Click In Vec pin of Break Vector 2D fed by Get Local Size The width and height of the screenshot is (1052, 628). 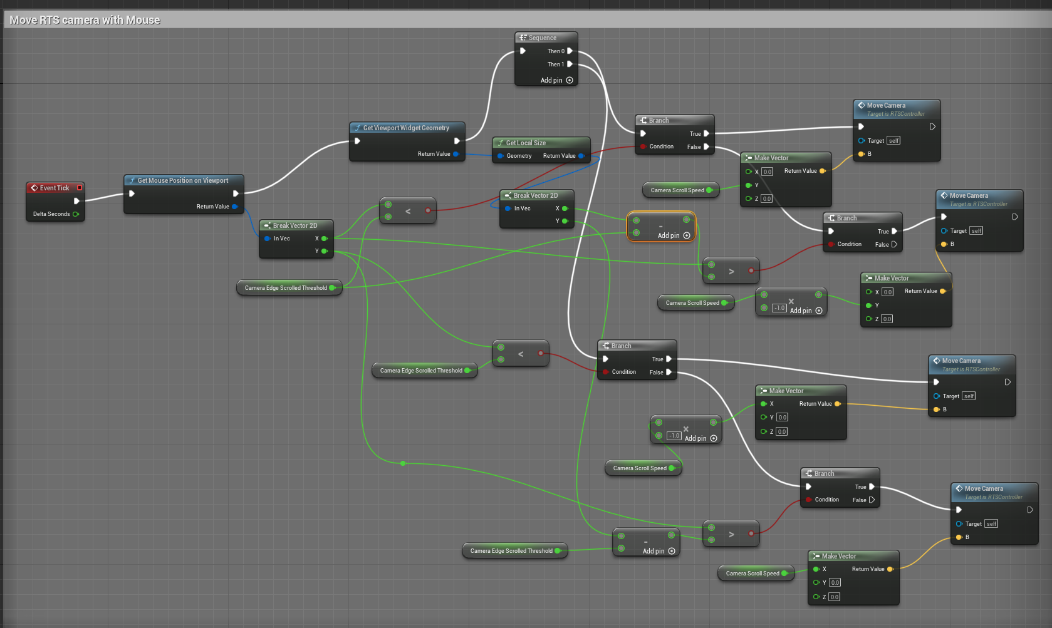click(508, 208)
